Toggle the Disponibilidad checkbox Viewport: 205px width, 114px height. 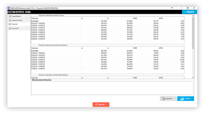(10, 16)
